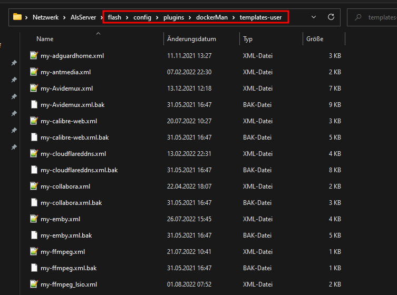Navigate to the plugins breadcrumb
Screen dimensions: 397x295
(173, 17)
